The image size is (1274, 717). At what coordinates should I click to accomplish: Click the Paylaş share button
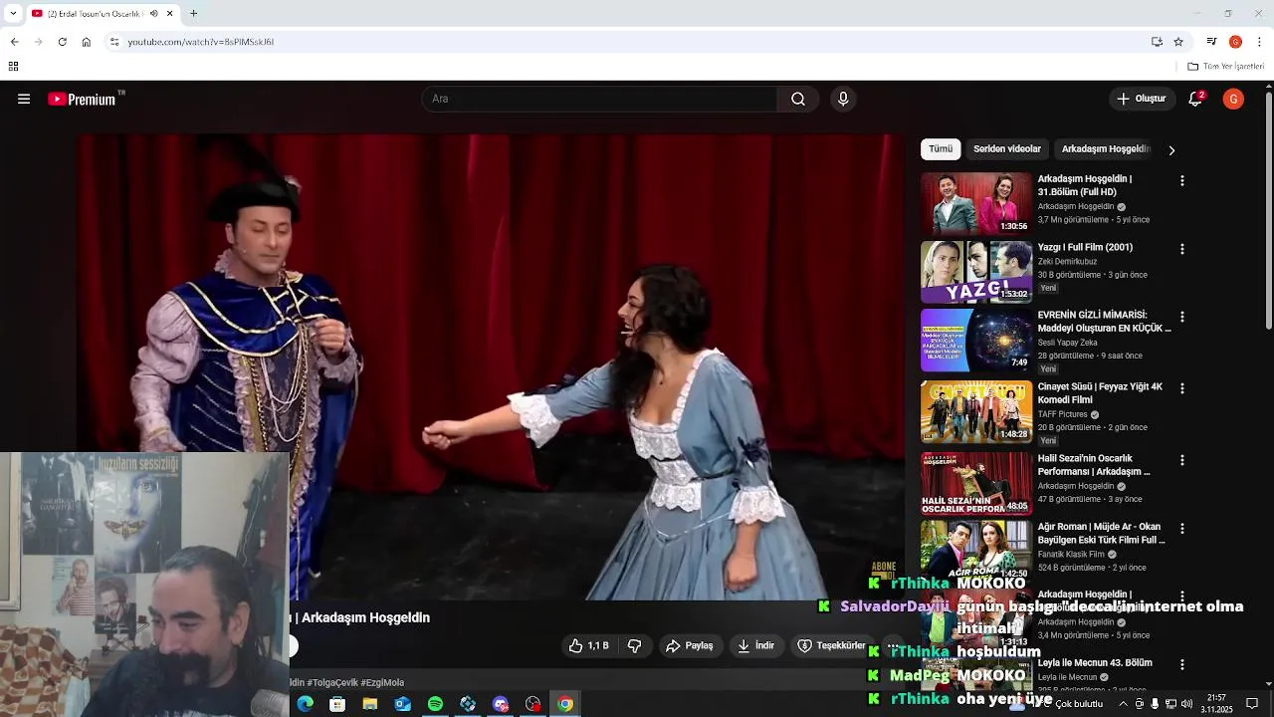(x=690, y=645)
